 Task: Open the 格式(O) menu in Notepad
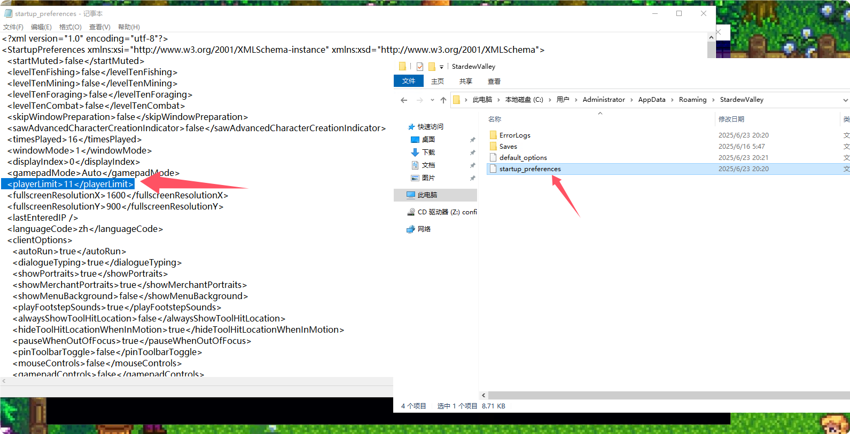(x=71, y=27)
